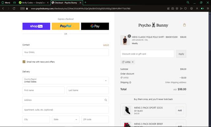Go back to previous page
Screen dimensions: 211x127
3,9
